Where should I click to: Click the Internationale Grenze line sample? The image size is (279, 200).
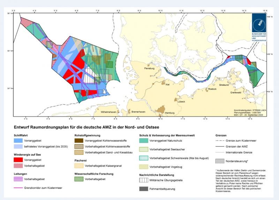point(220,152)
